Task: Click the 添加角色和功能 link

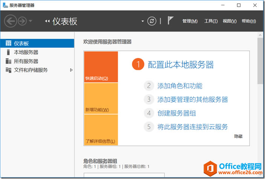Action: [180, 86]
